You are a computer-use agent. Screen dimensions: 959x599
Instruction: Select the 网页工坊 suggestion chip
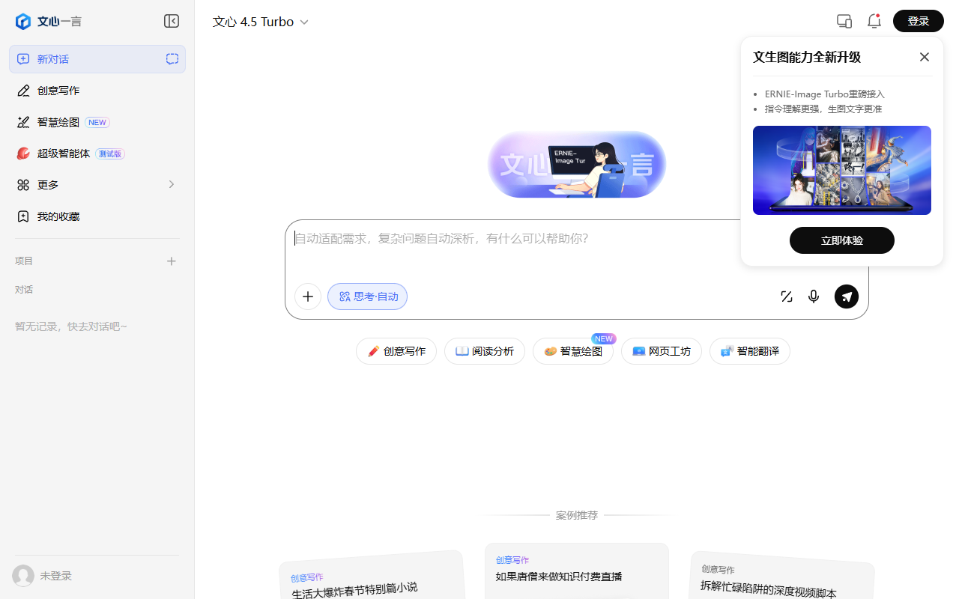coord(661,350)
